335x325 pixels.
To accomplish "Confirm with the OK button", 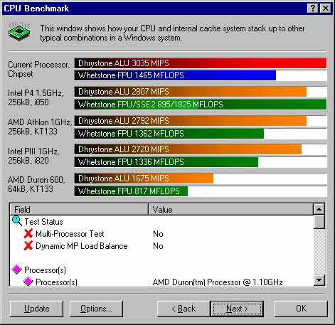I will coord(301,309).
